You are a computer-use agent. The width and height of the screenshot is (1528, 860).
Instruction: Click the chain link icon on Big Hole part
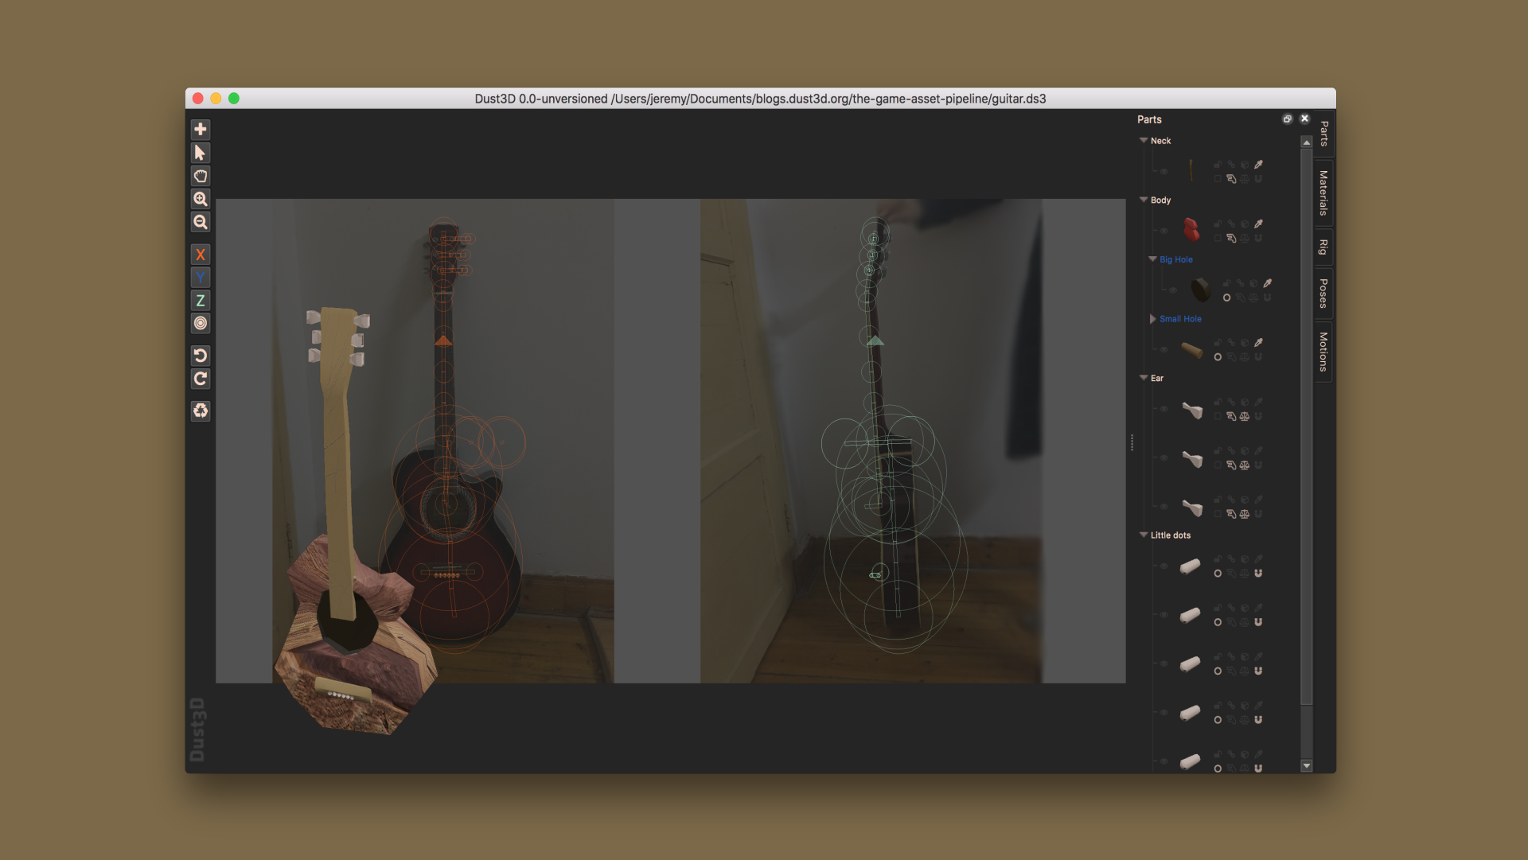[x=1240, y=283]
